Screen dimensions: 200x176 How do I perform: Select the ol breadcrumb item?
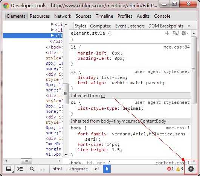click(97, 169)
